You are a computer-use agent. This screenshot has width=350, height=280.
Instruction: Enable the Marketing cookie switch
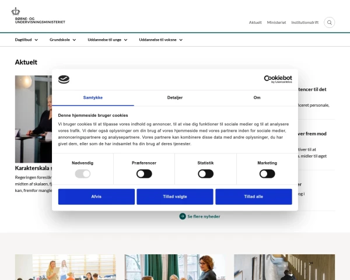[267, 174]
